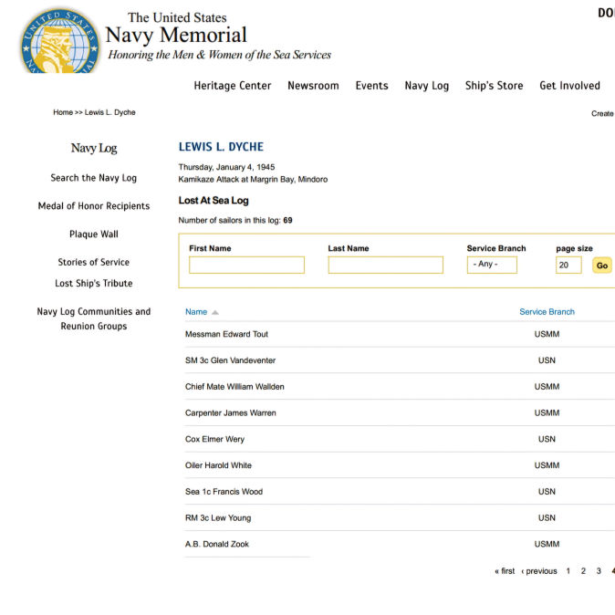Screen dimensions: 615x615
Task: Focus the Last Name input field
Action: (x=386, y=266)
